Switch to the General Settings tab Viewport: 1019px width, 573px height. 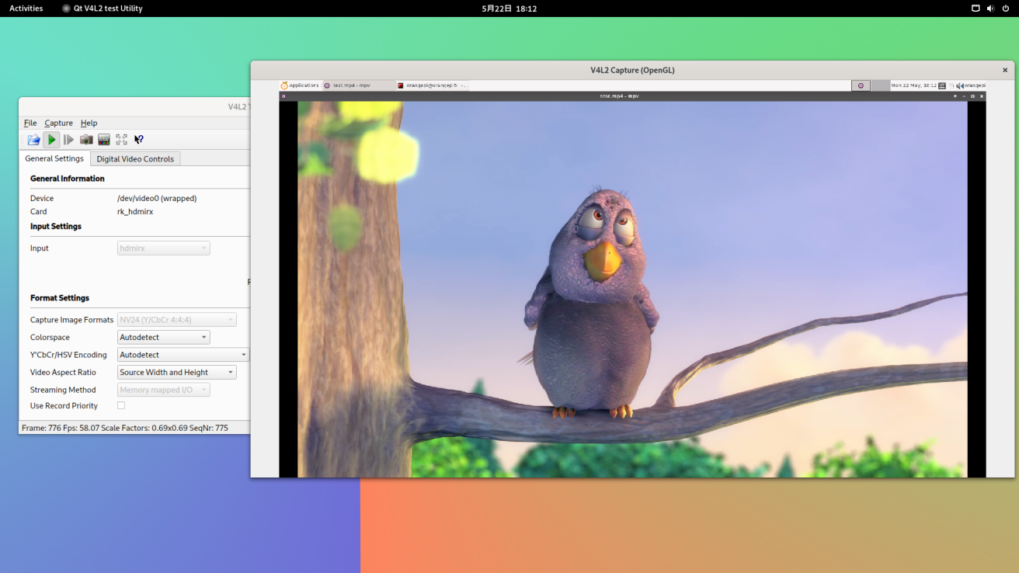pyautogui.click(x=54, y=158)
